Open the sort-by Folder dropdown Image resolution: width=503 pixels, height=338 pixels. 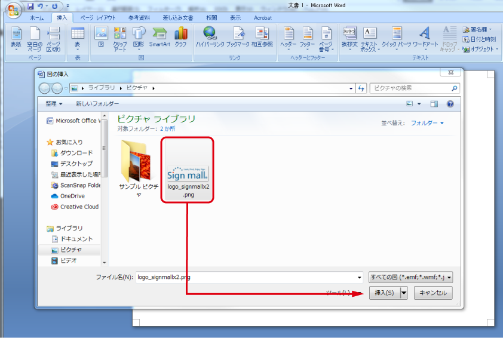point(427,123)
